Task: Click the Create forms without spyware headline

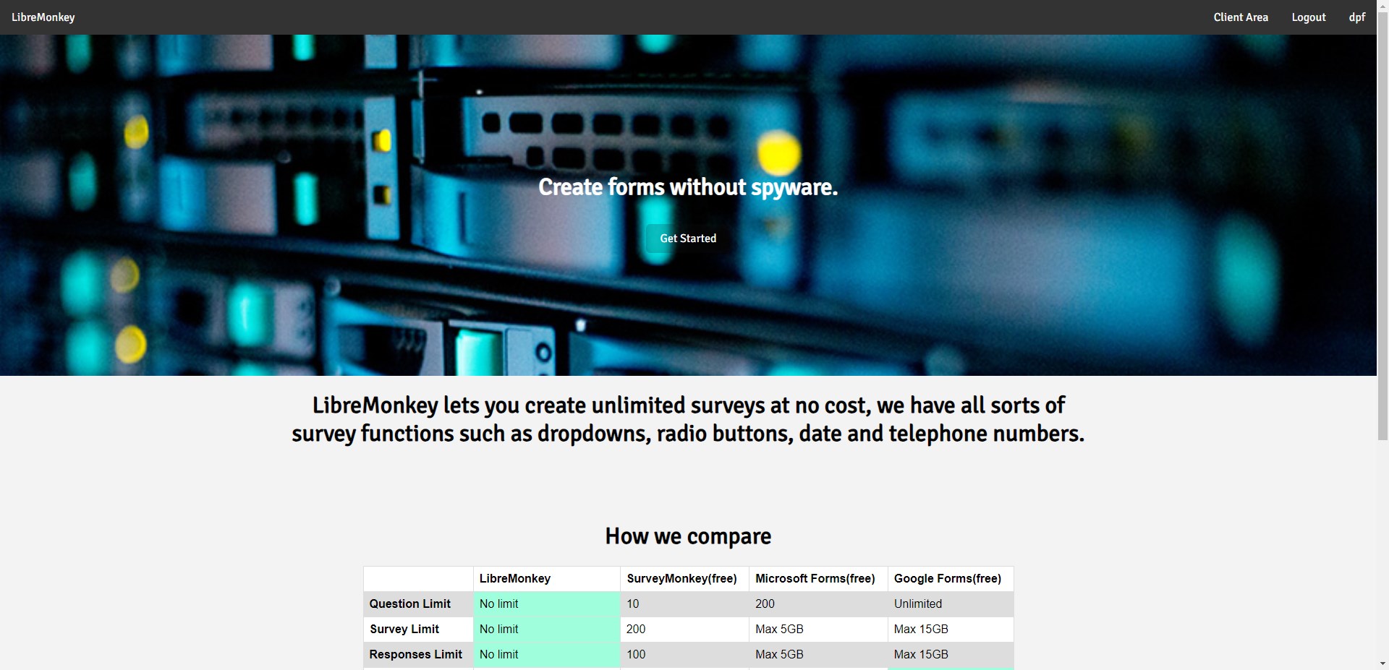Action: click(688, 187)
